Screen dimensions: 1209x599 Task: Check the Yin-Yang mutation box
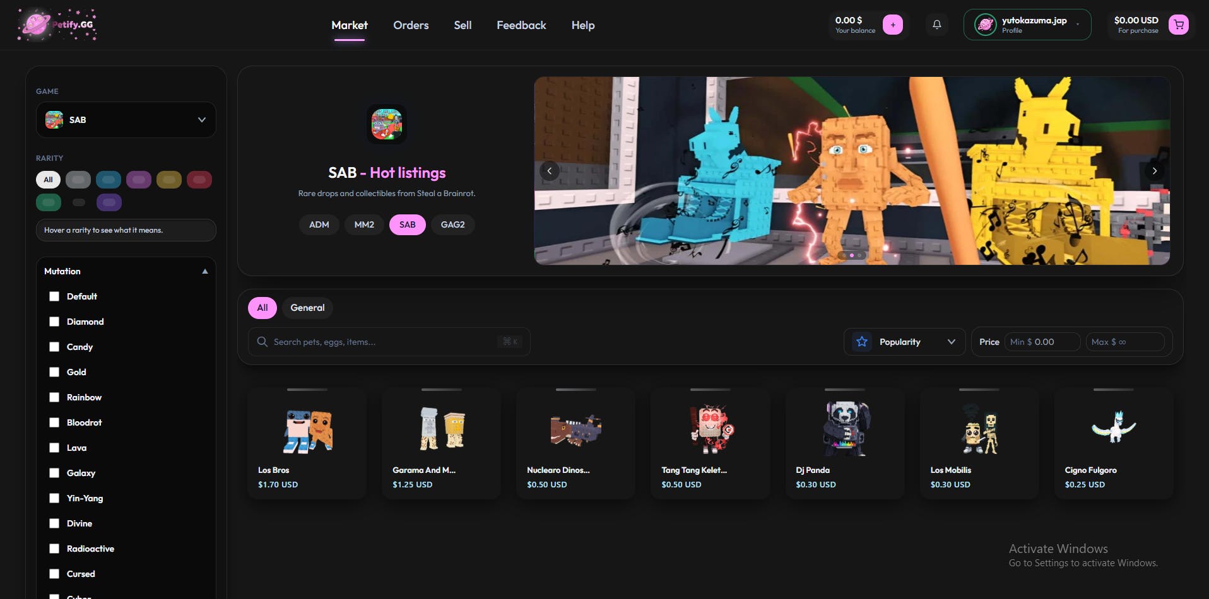click(54, 498)
